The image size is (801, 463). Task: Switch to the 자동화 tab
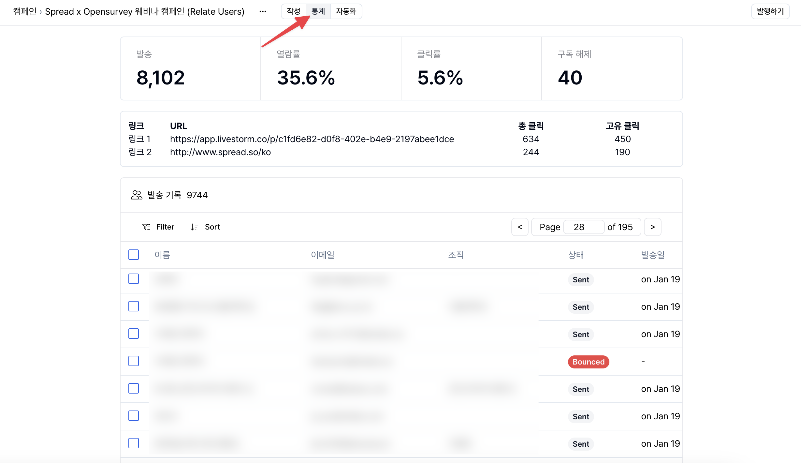(x=346, y=11)
